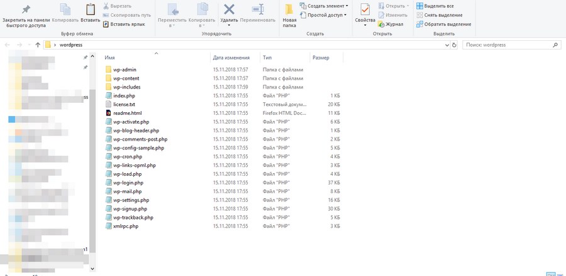Image resolution: width=566 pixels, height=276 pixels.
Task: Sort by the Имя column header
Action: 110,58
